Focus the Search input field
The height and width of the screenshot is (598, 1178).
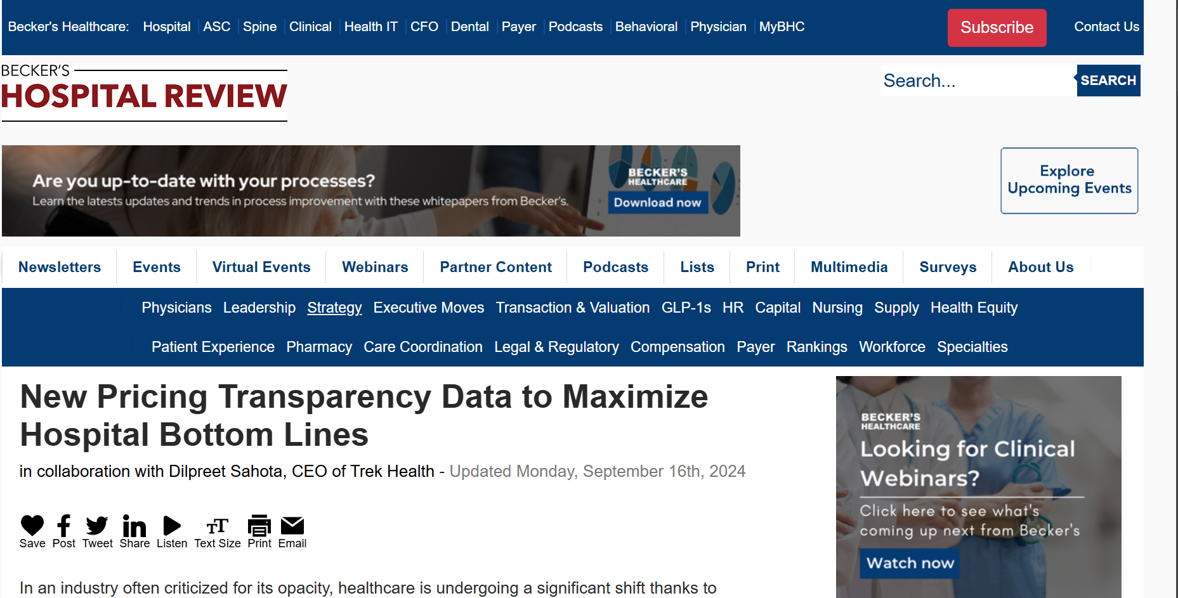(x=978, y=81)
